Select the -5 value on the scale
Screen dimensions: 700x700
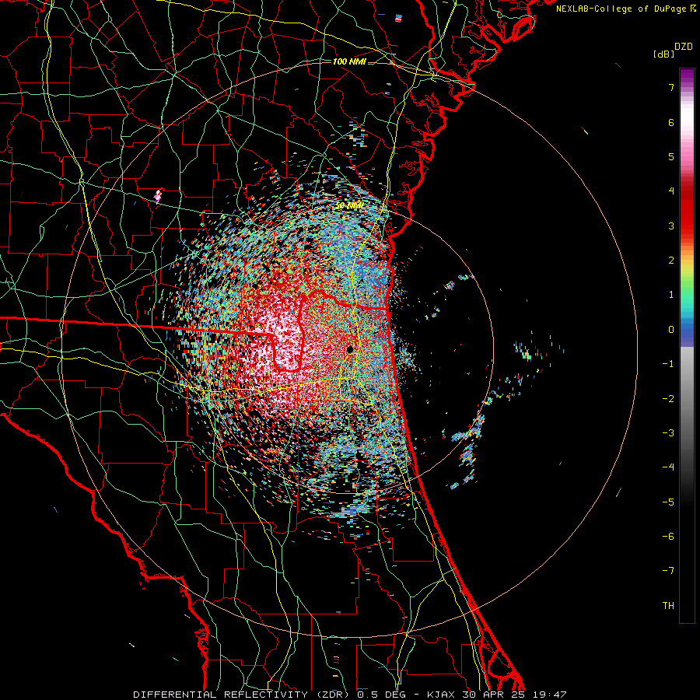point(668,502)
